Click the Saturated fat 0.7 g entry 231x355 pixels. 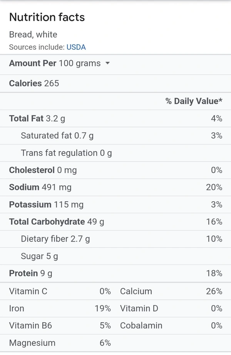pyautogui.click(x=57, y=136)
